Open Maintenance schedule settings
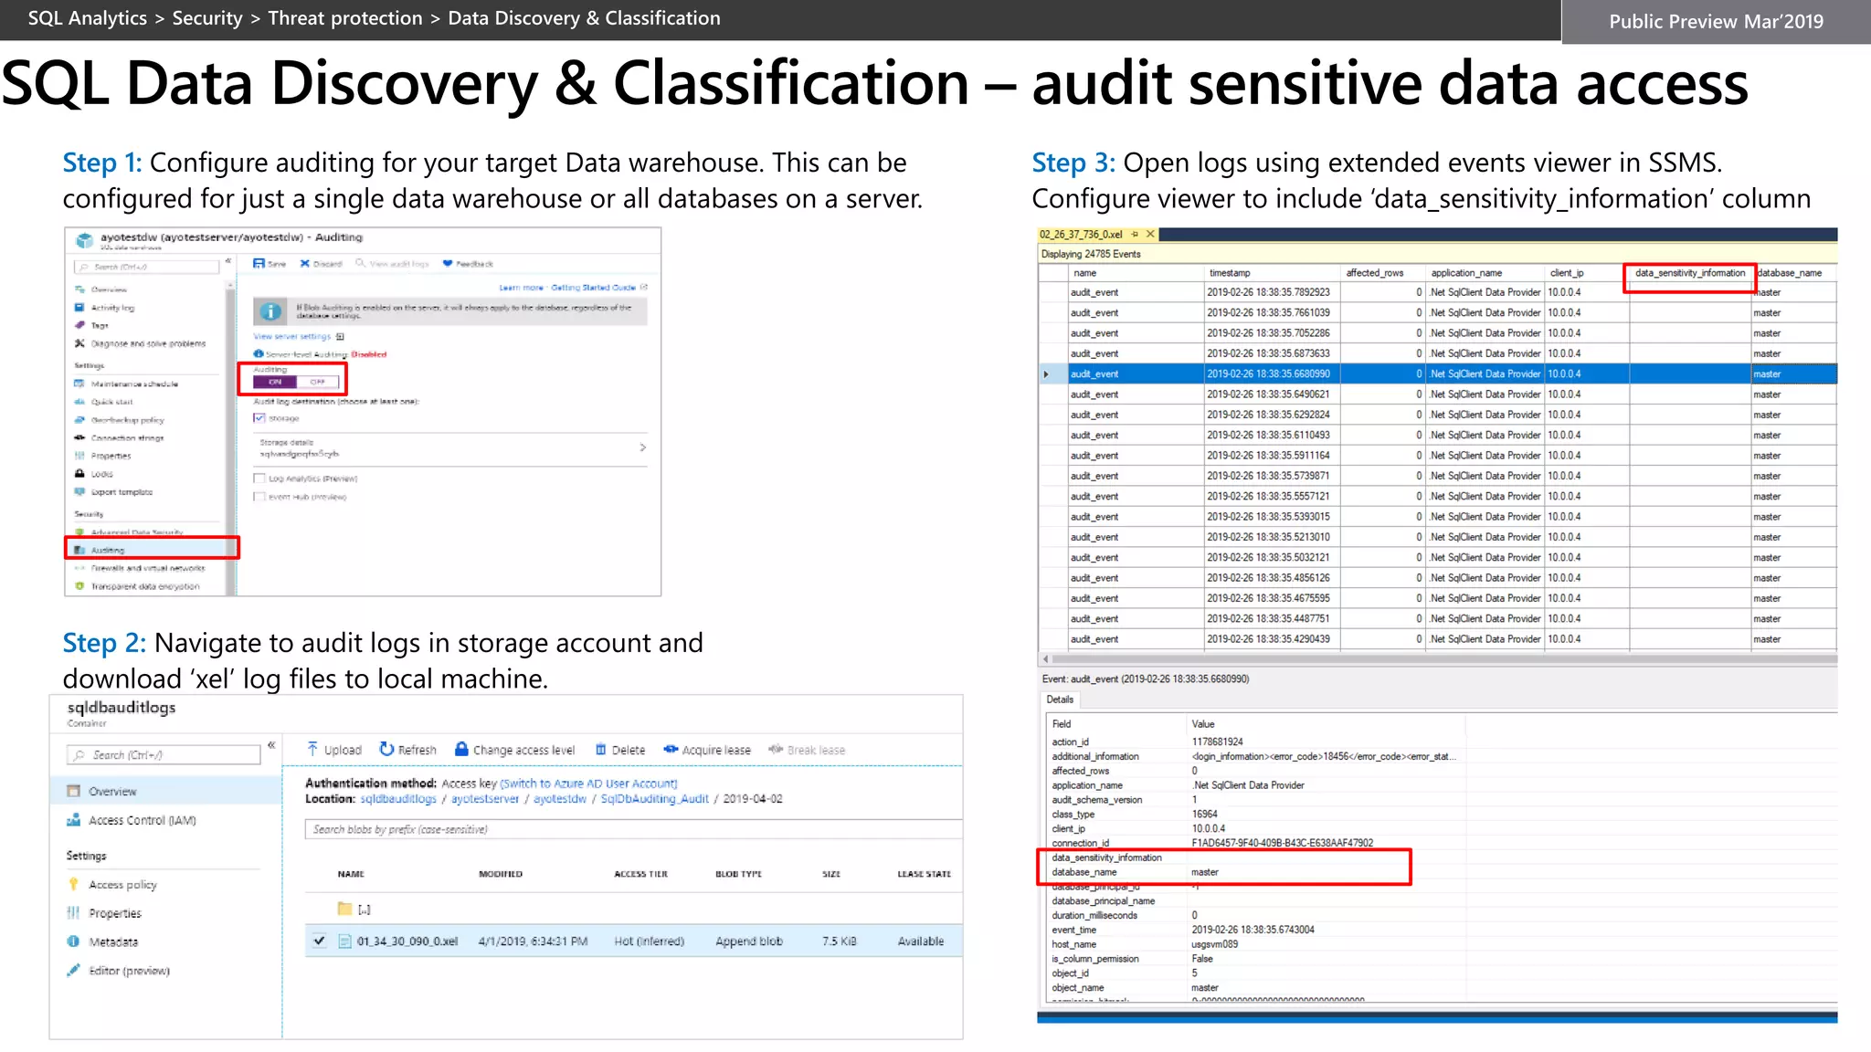The width and height of the screenshot is (1871, 1052). (134, 384)
